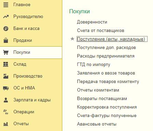The height and width of the screenshot is (131, 153).
Task: Click the person icon for Зарплата и кадры
Action: [x=6, y=100]
